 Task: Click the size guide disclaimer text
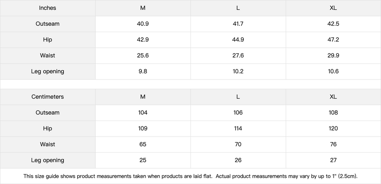pos(190,176)
